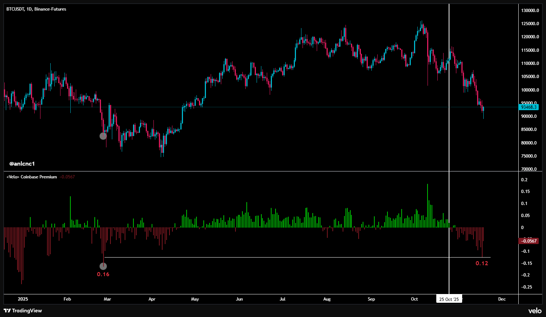Click the 25 Oct '25 date label
The height and width of the screenshot is (317, 546).
(449, 299)
